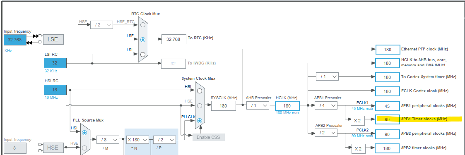Click the "APB1 Prescaler" label
465x155 pixels.
point(328,98)
